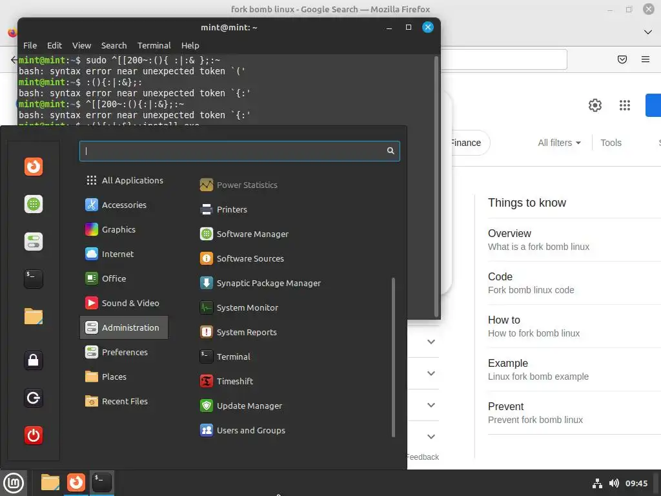Open System Settings from favorites sidebar
661x496 pixels.
[34, 242]
